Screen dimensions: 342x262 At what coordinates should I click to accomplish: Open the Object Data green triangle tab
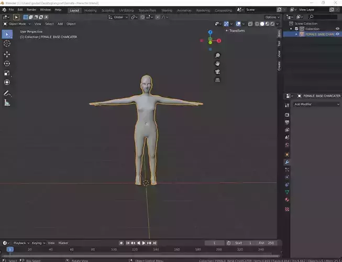(x=287, y=192)
